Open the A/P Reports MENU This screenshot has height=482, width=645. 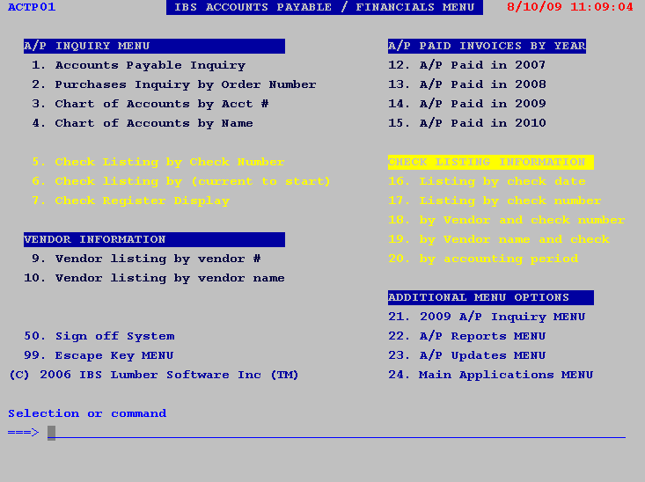pyautogui.click(x=467, y=336)
